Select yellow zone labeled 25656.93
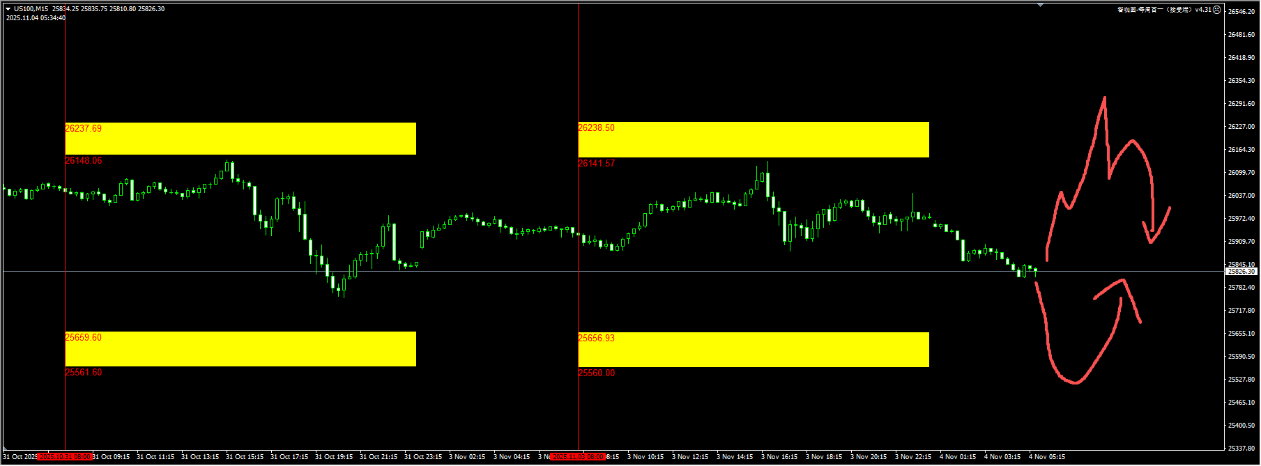The height and width of the screenshot is (466, 1261). pyautogui.click(x=753, y=350)
